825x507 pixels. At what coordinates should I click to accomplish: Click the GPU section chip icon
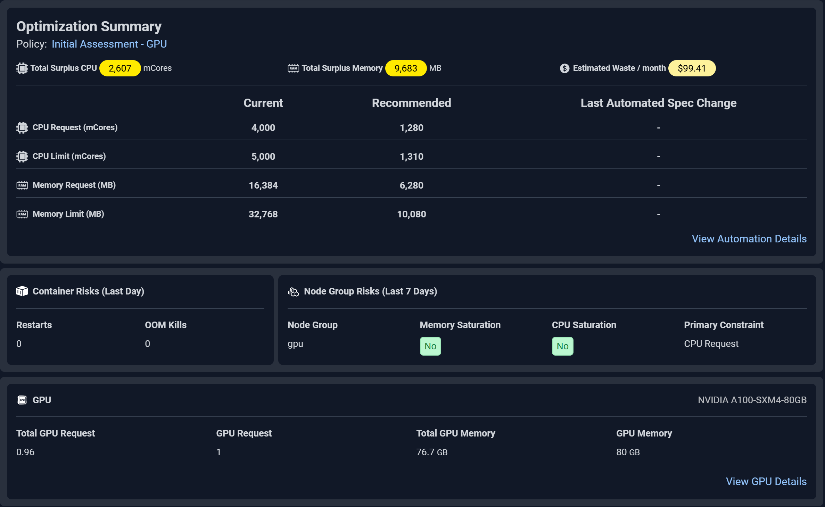tap(22, 400)
